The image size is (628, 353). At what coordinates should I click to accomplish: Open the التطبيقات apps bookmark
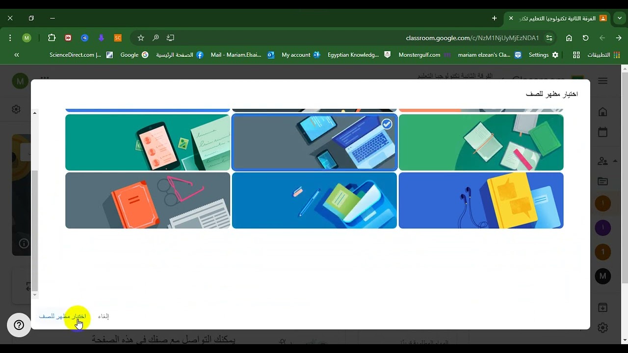point(603,55)
